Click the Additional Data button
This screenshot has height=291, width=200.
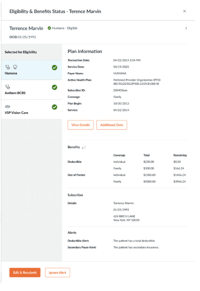pos(111,125)
